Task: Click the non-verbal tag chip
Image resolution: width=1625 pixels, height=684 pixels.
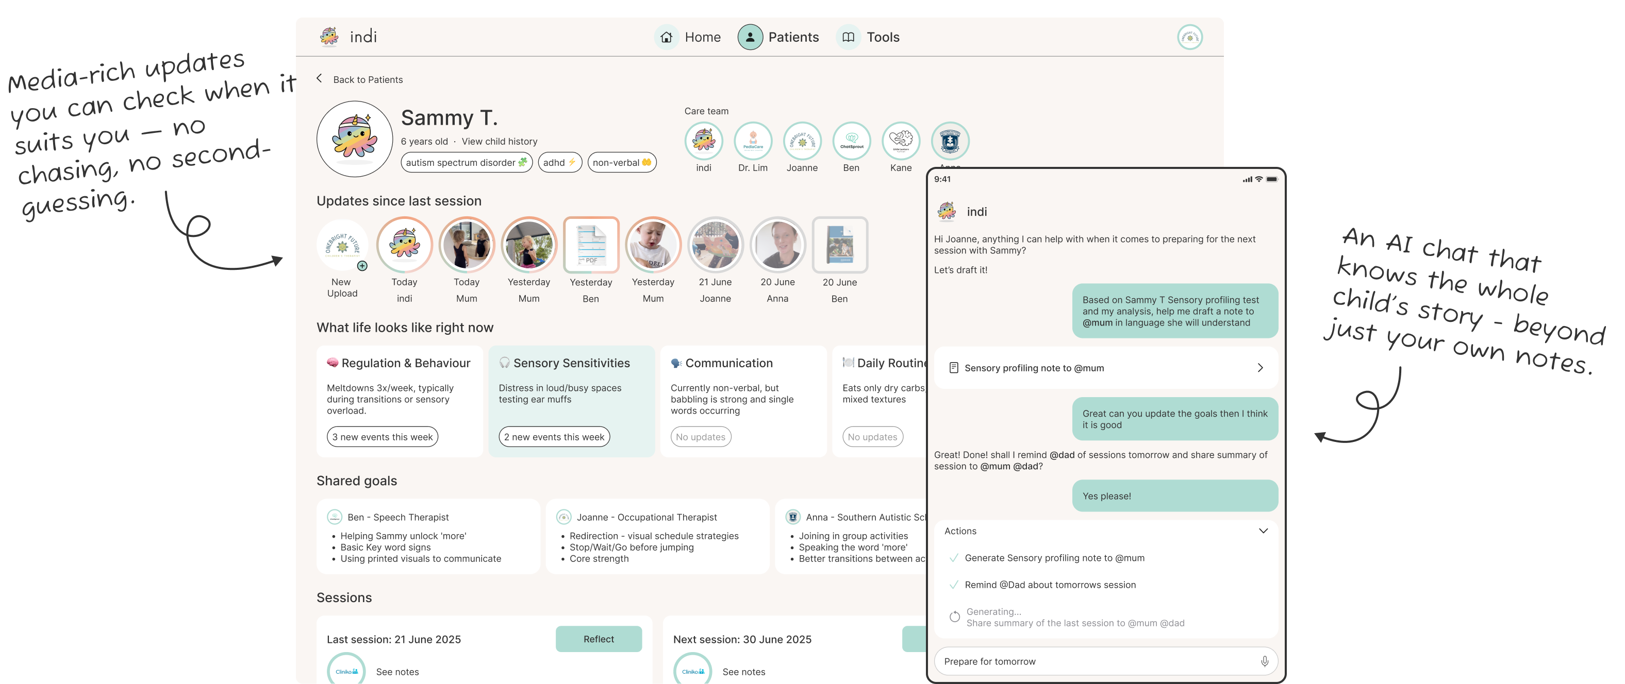Action: pyautogui.click(x=621, y=163)
